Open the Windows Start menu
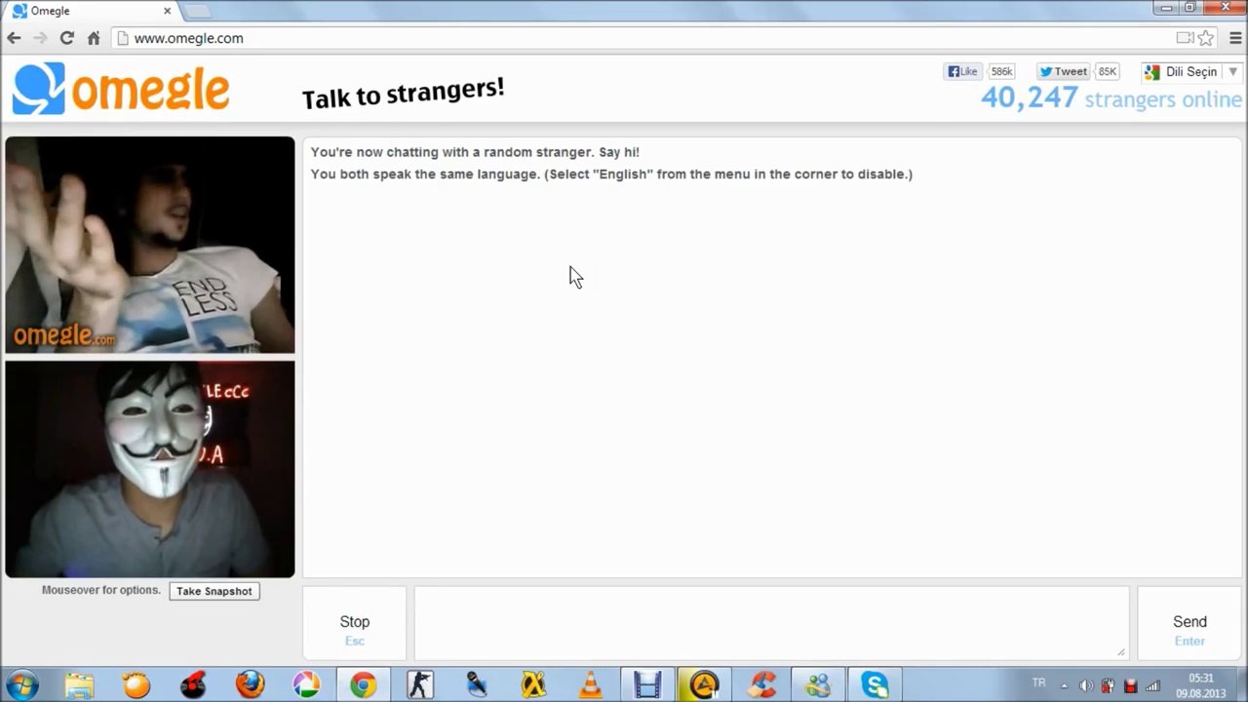1248x702 pixels. tap(22, 684)
